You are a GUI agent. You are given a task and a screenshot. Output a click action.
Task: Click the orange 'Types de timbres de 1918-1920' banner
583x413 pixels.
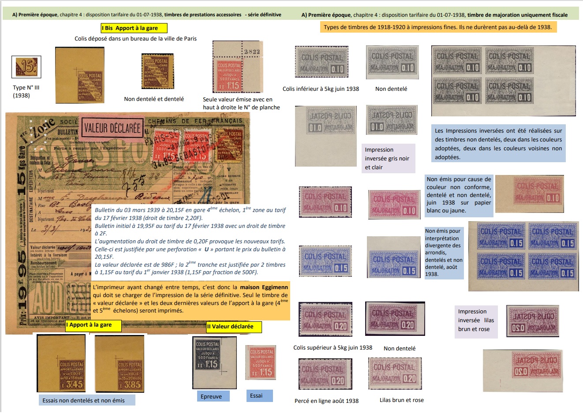click(437, 27)
